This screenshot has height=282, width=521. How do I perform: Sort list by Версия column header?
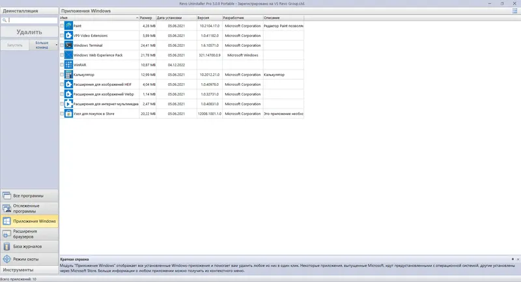(209, 18)
